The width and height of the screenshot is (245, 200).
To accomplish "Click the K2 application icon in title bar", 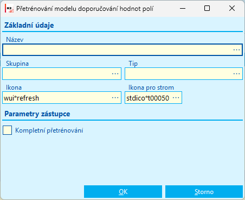I will (9, 9).
